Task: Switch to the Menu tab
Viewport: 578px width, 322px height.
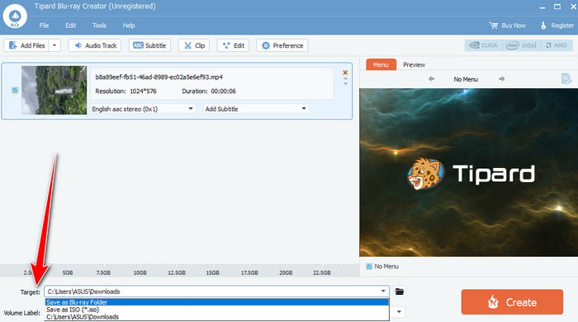Action: [x=381, y=65]
